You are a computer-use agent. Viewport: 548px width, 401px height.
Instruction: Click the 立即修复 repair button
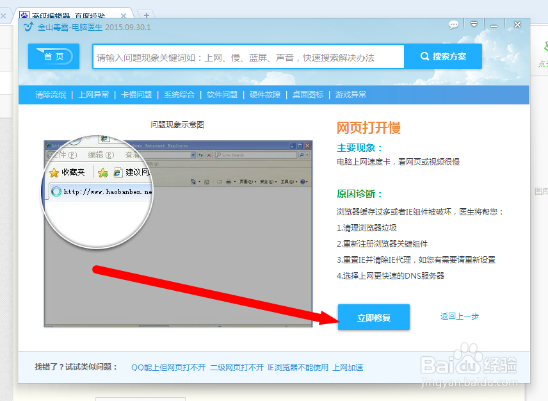pos(374,317)
